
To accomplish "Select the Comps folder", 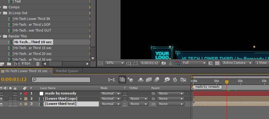I will tap(14, 7).
